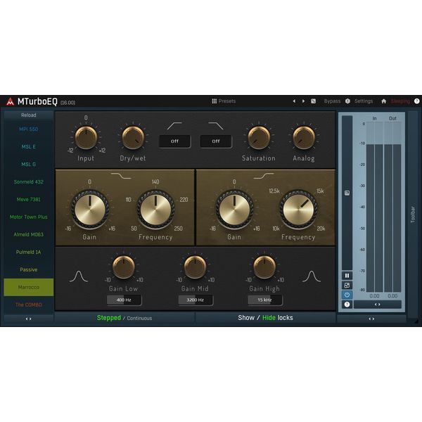Click high-shelf Gain knob
This screenshot has width=422, height=422.
[x=234, y=210]
